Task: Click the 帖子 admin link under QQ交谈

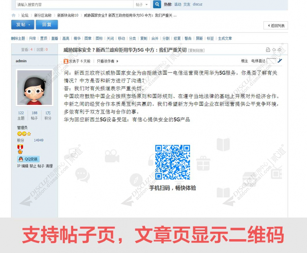Action: coord(41,166)
